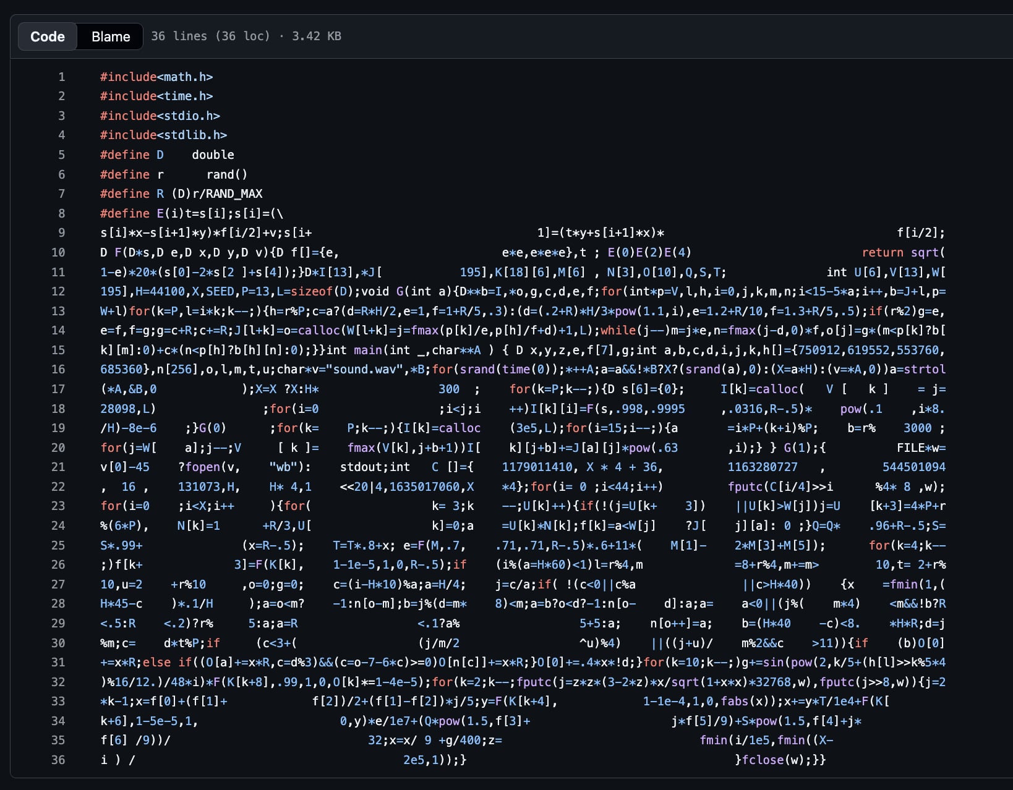Select line number 17

click(58, 389)
